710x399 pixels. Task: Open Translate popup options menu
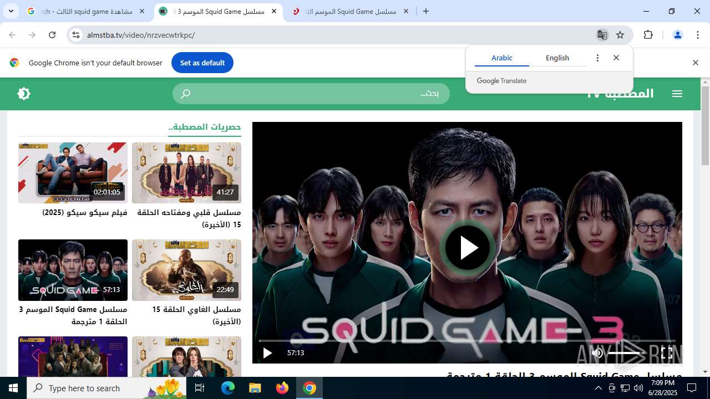(x=597, y=58)
